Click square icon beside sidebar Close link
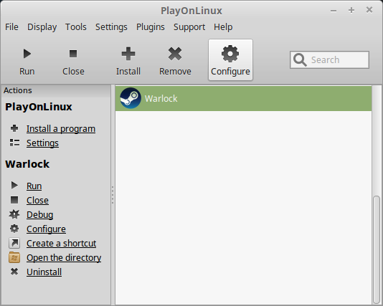383x306 pixels. [x=14, y=200]
